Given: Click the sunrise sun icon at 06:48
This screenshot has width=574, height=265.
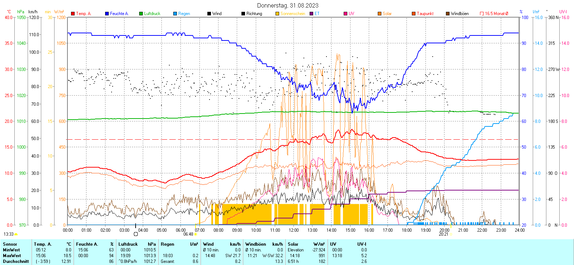Looking at the screenshot, I should pyautogui.click(x=196, y=234).
